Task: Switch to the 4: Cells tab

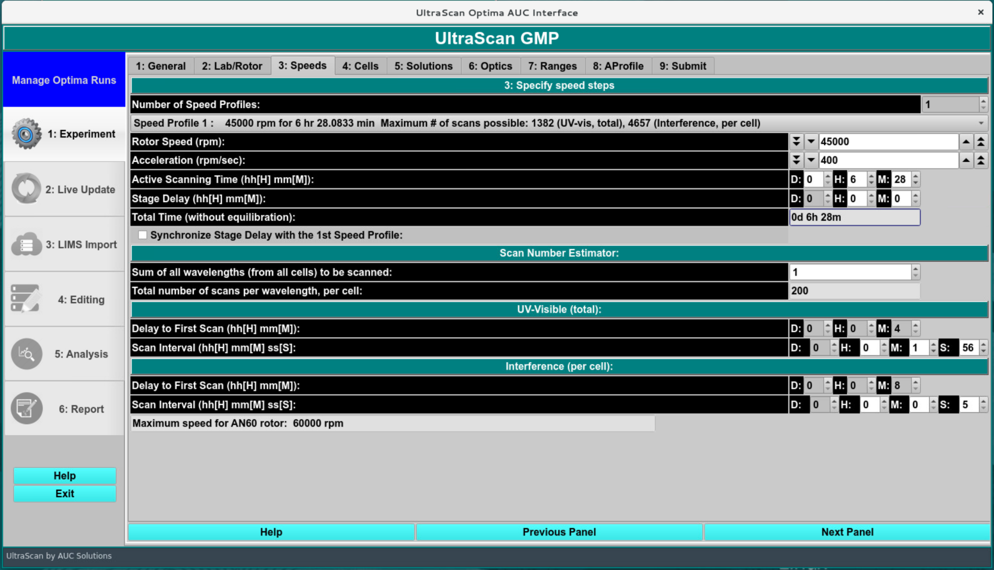Action: pos(360,66)
